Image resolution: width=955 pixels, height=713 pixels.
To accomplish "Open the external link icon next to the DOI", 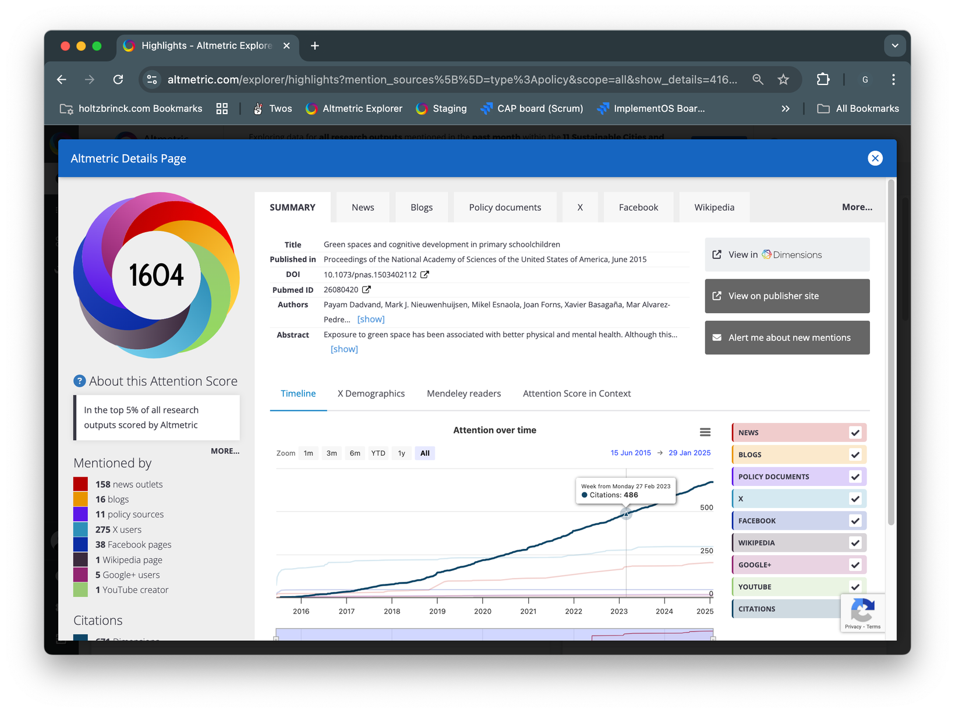I will (x=425, y=274).
